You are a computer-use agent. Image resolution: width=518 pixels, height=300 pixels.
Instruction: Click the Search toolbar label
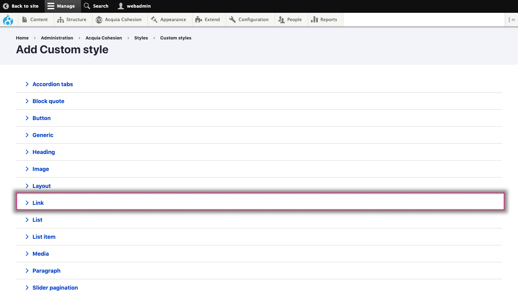[101, 6]
